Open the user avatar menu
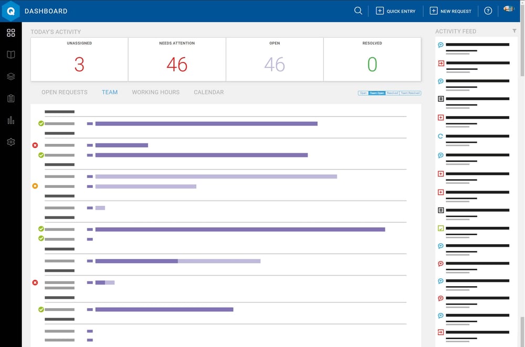This screenshot has height=347, width=525. 509,9
